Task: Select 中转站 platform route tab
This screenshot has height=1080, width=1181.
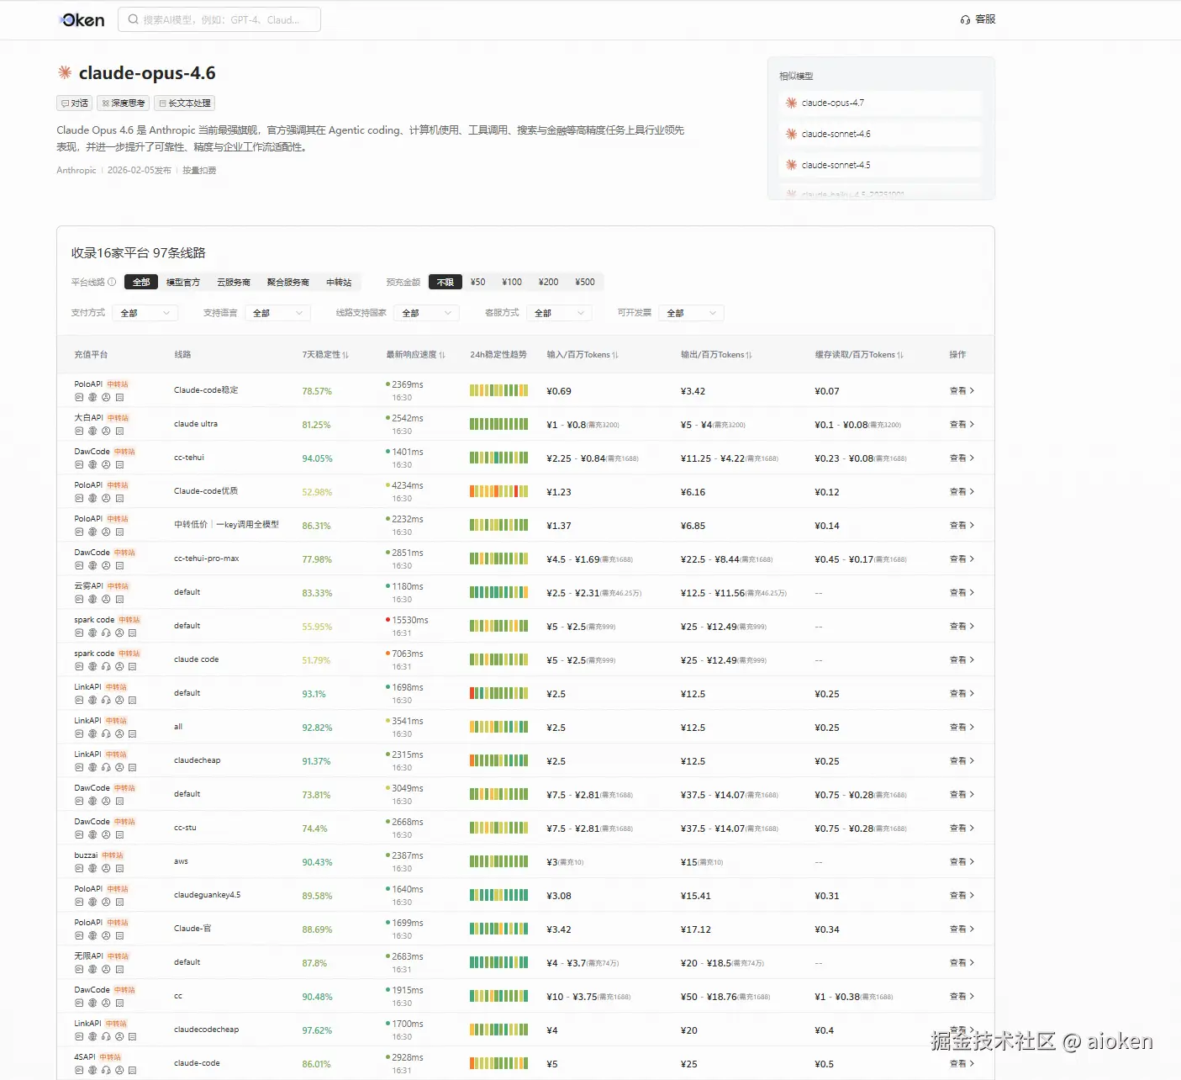Action: [x=339, y=282]
